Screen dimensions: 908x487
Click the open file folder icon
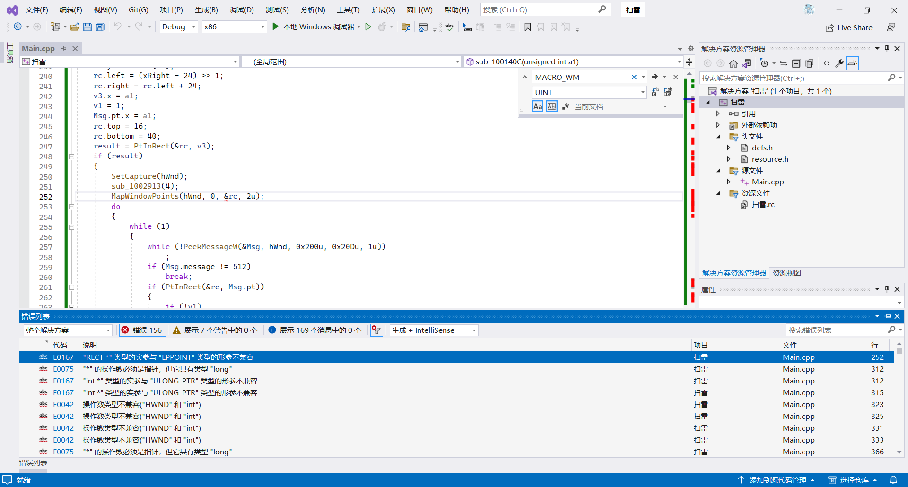point(74,27)
